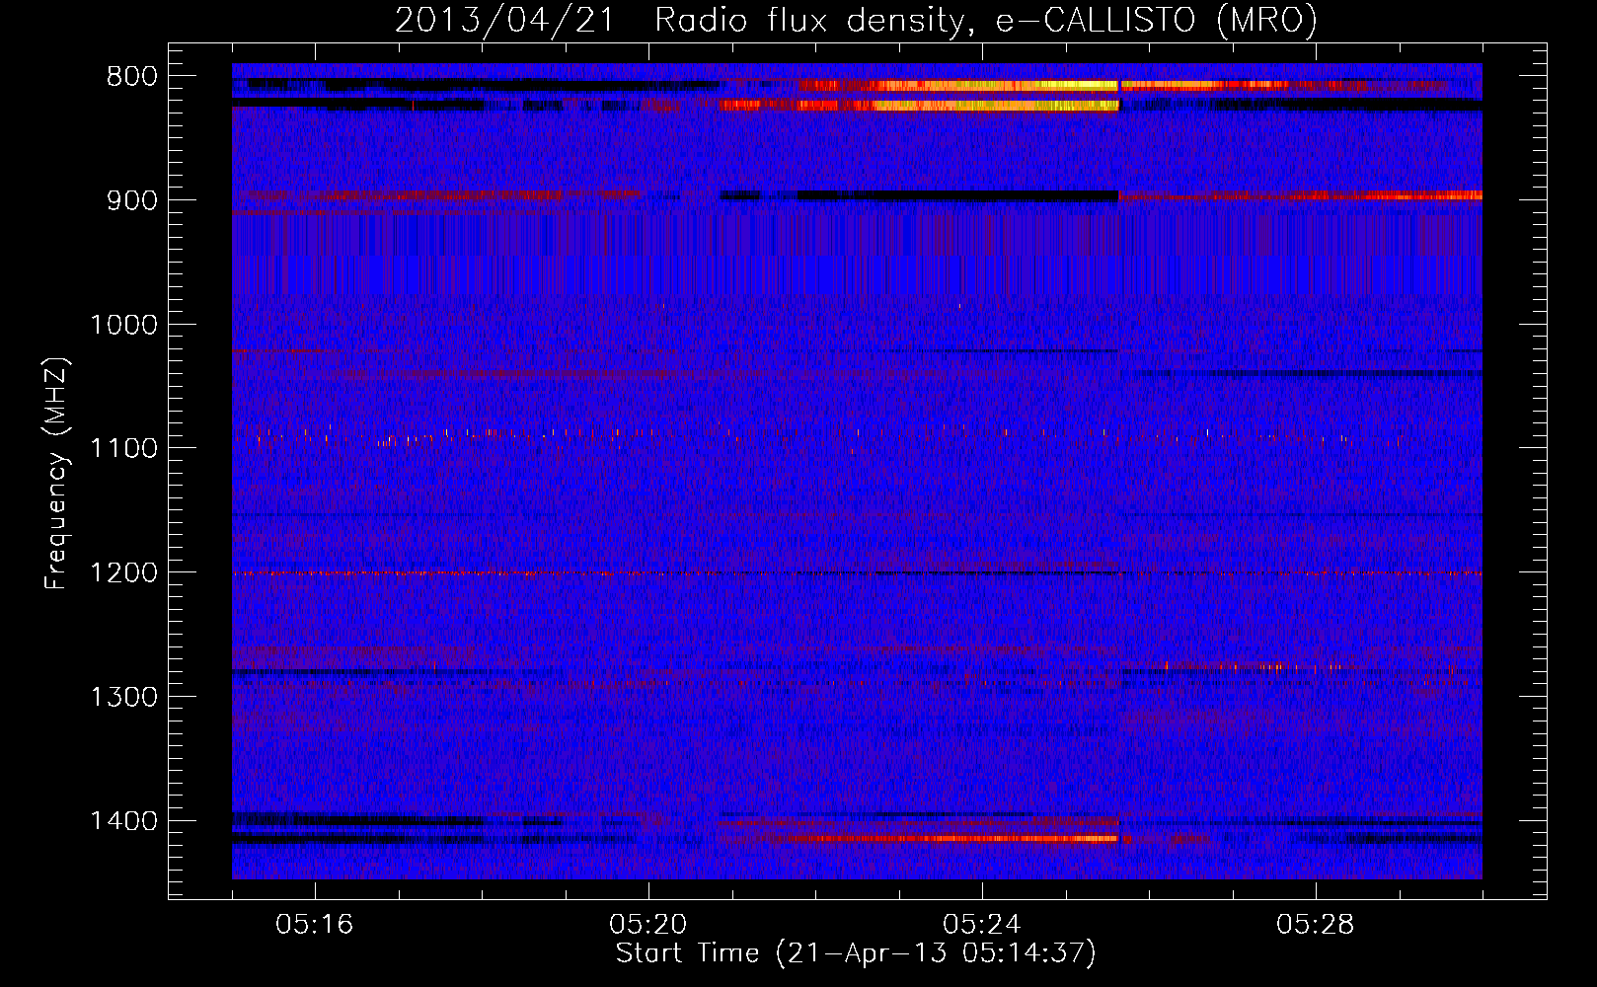Click the 1400 frequency tick label
Image resolution: width=1597 pixels, height=987 pixels.
click(123, 821)
